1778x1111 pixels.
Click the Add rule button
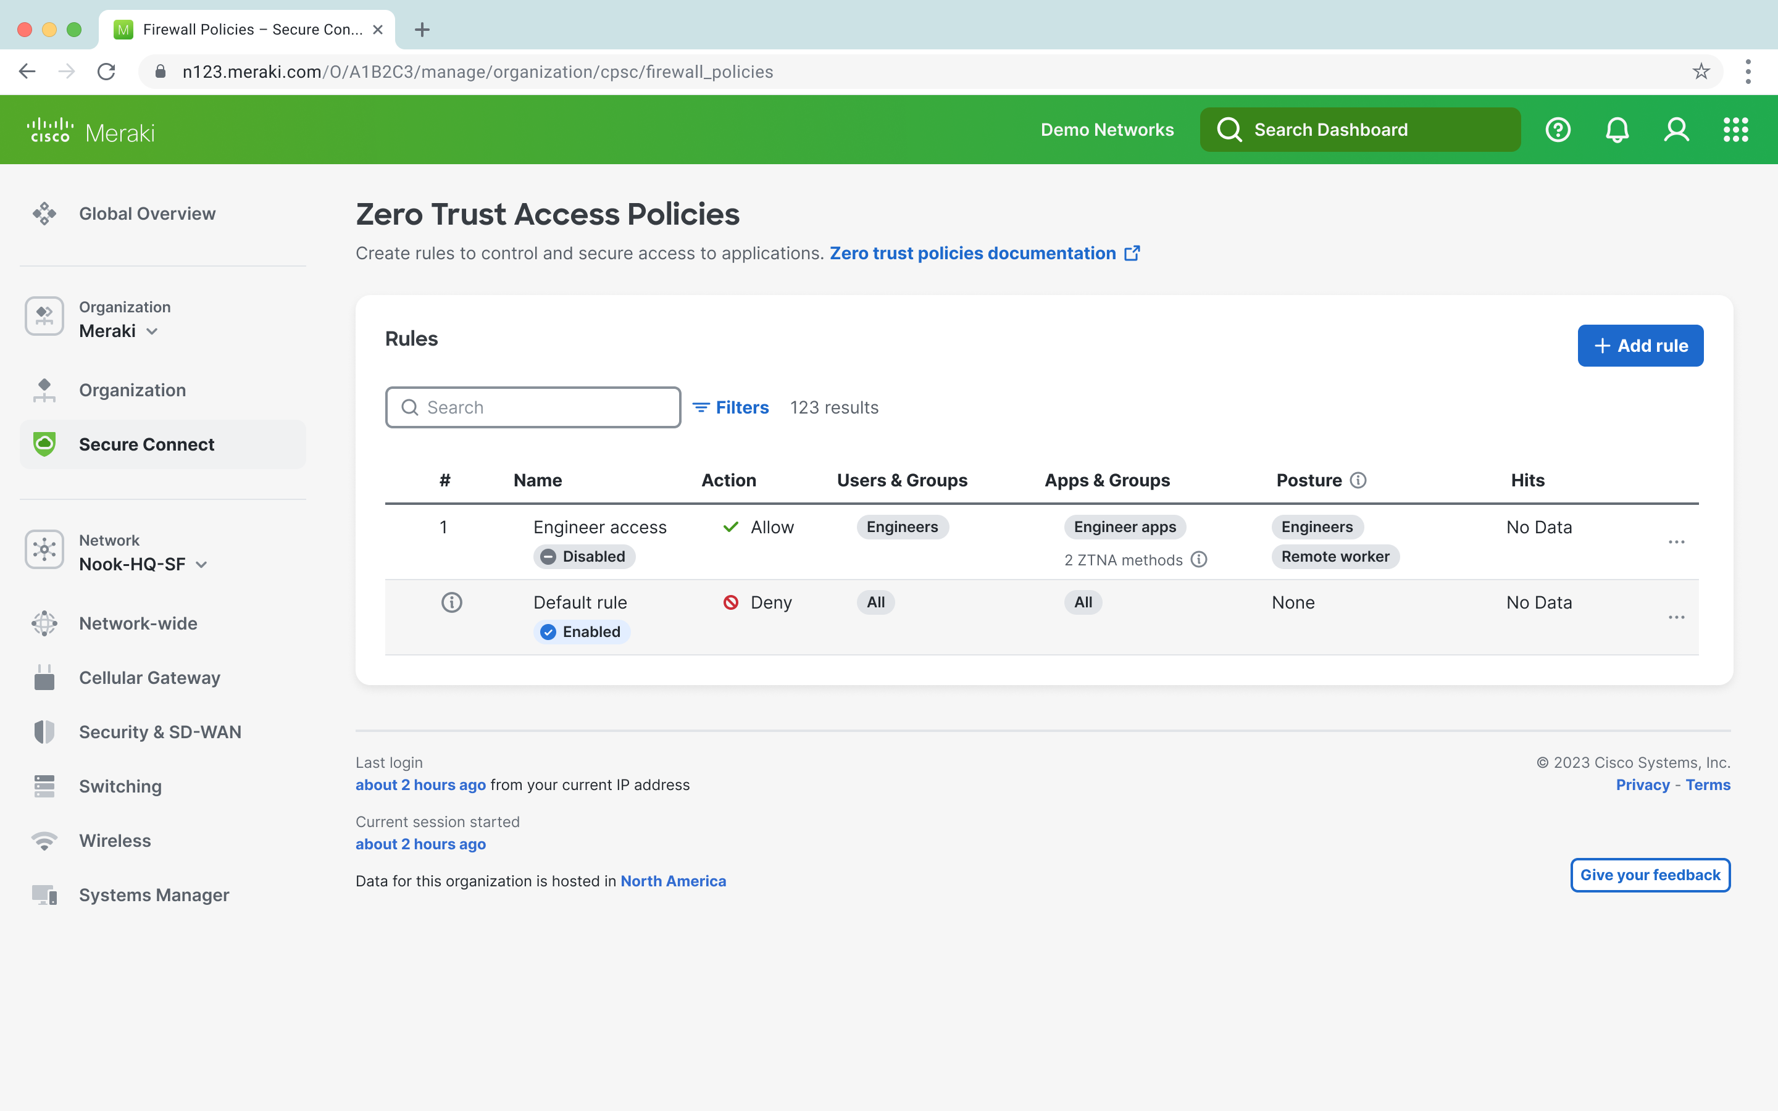coord(1640,346)
